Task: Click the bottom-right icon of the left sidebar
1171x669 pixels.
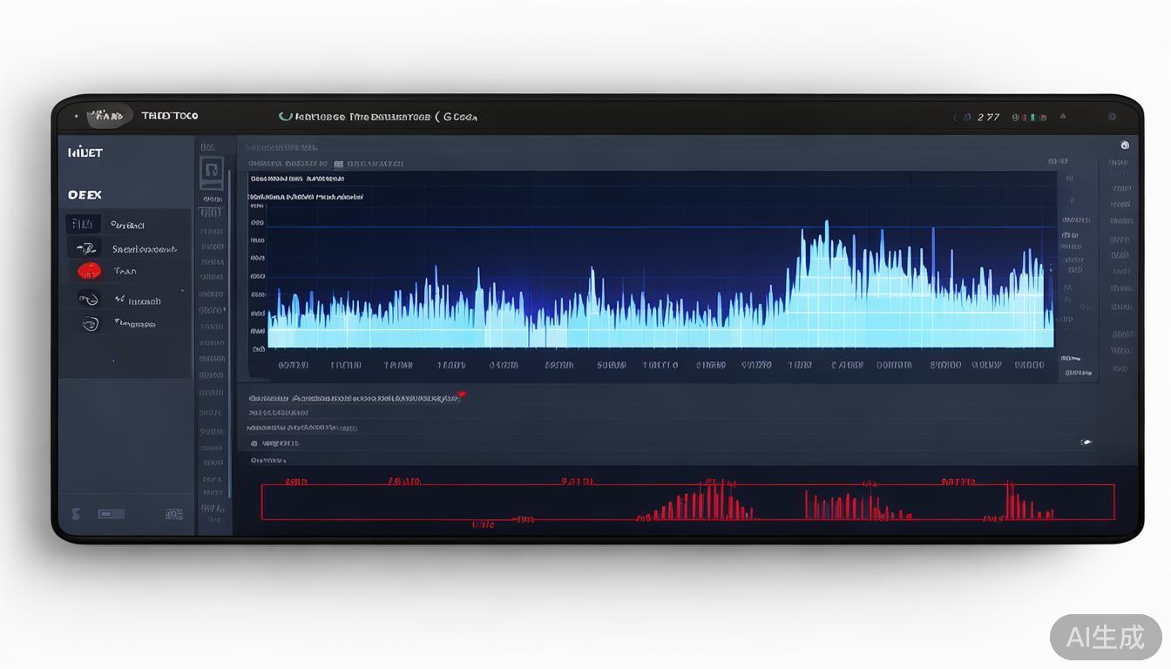Action: click(x=173, y=514)
